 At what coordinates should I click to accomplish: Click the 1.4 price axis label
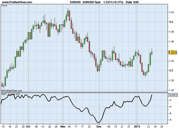click(171, 22)
